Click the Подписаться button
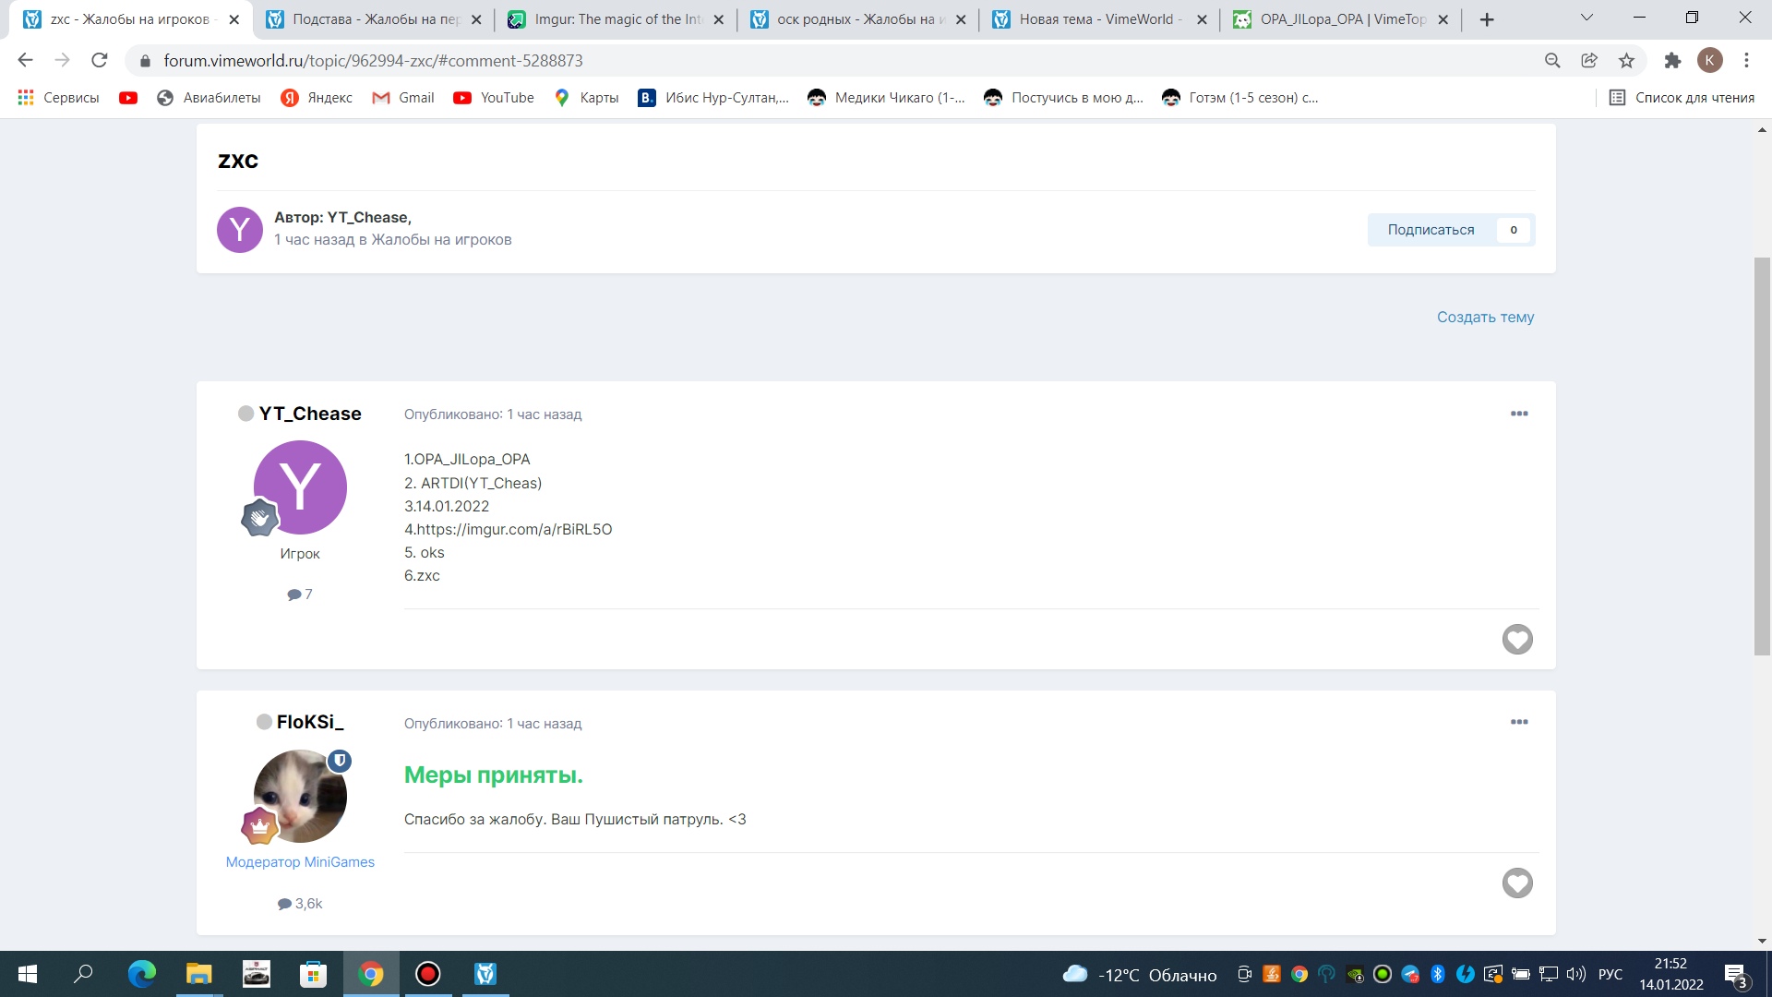This screenshot has width=1772, height=997. (1431, 230)
